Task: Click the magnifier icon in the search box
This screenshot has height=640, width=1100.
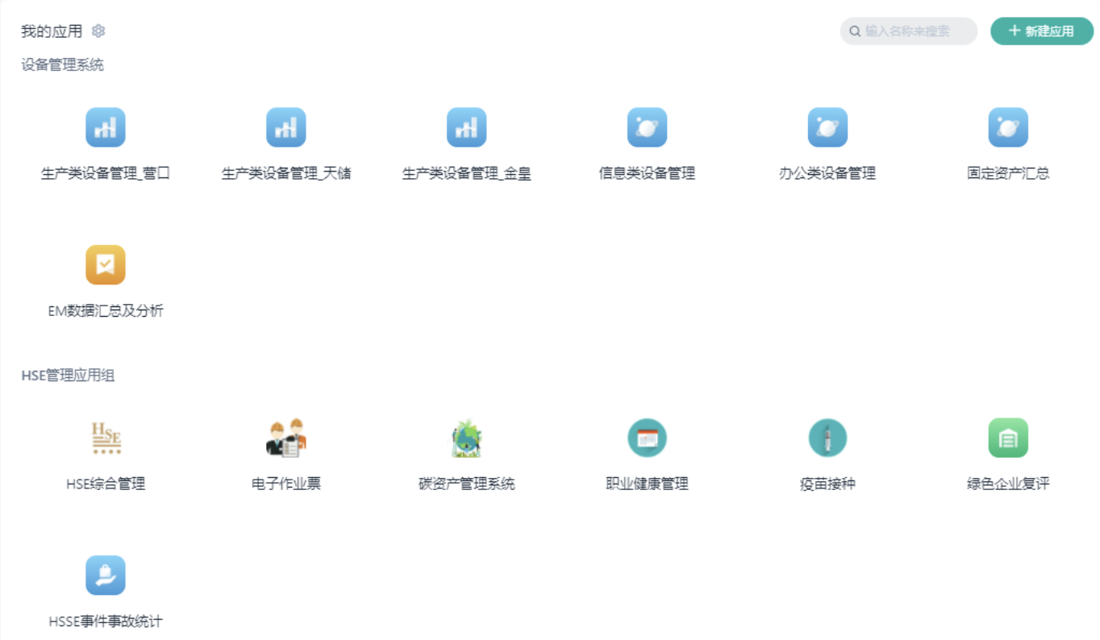Action: click(855, 31)
